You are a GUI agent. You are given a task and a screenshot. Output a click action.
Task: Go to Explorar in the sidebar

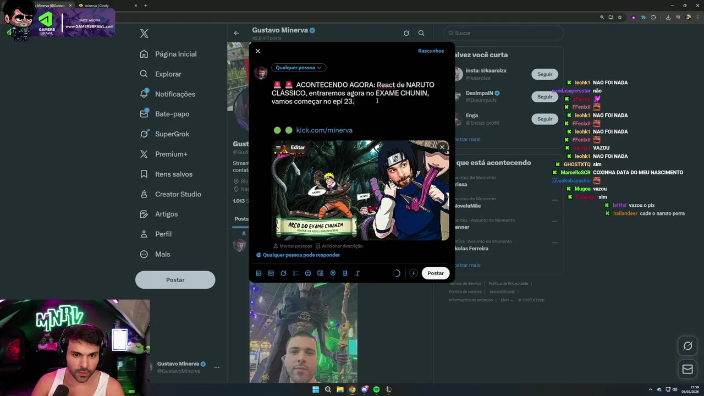pos(161,74)
